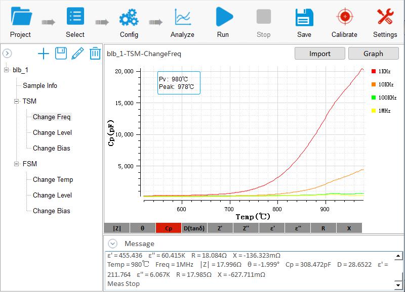Screen dimensions: 405x292
Task: Click the red 1KHz legend swatch
Action: (x=374, y=71)
